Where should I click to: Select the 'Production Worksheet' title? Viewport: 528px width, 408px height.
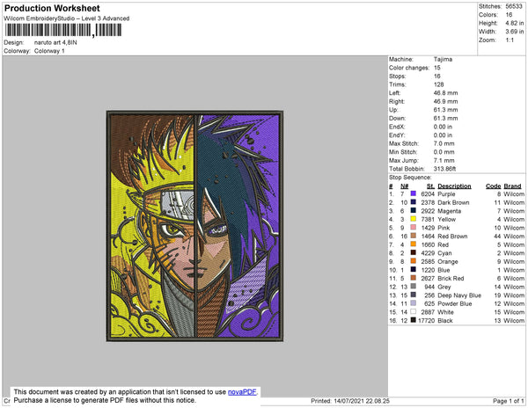coord(52,8)
